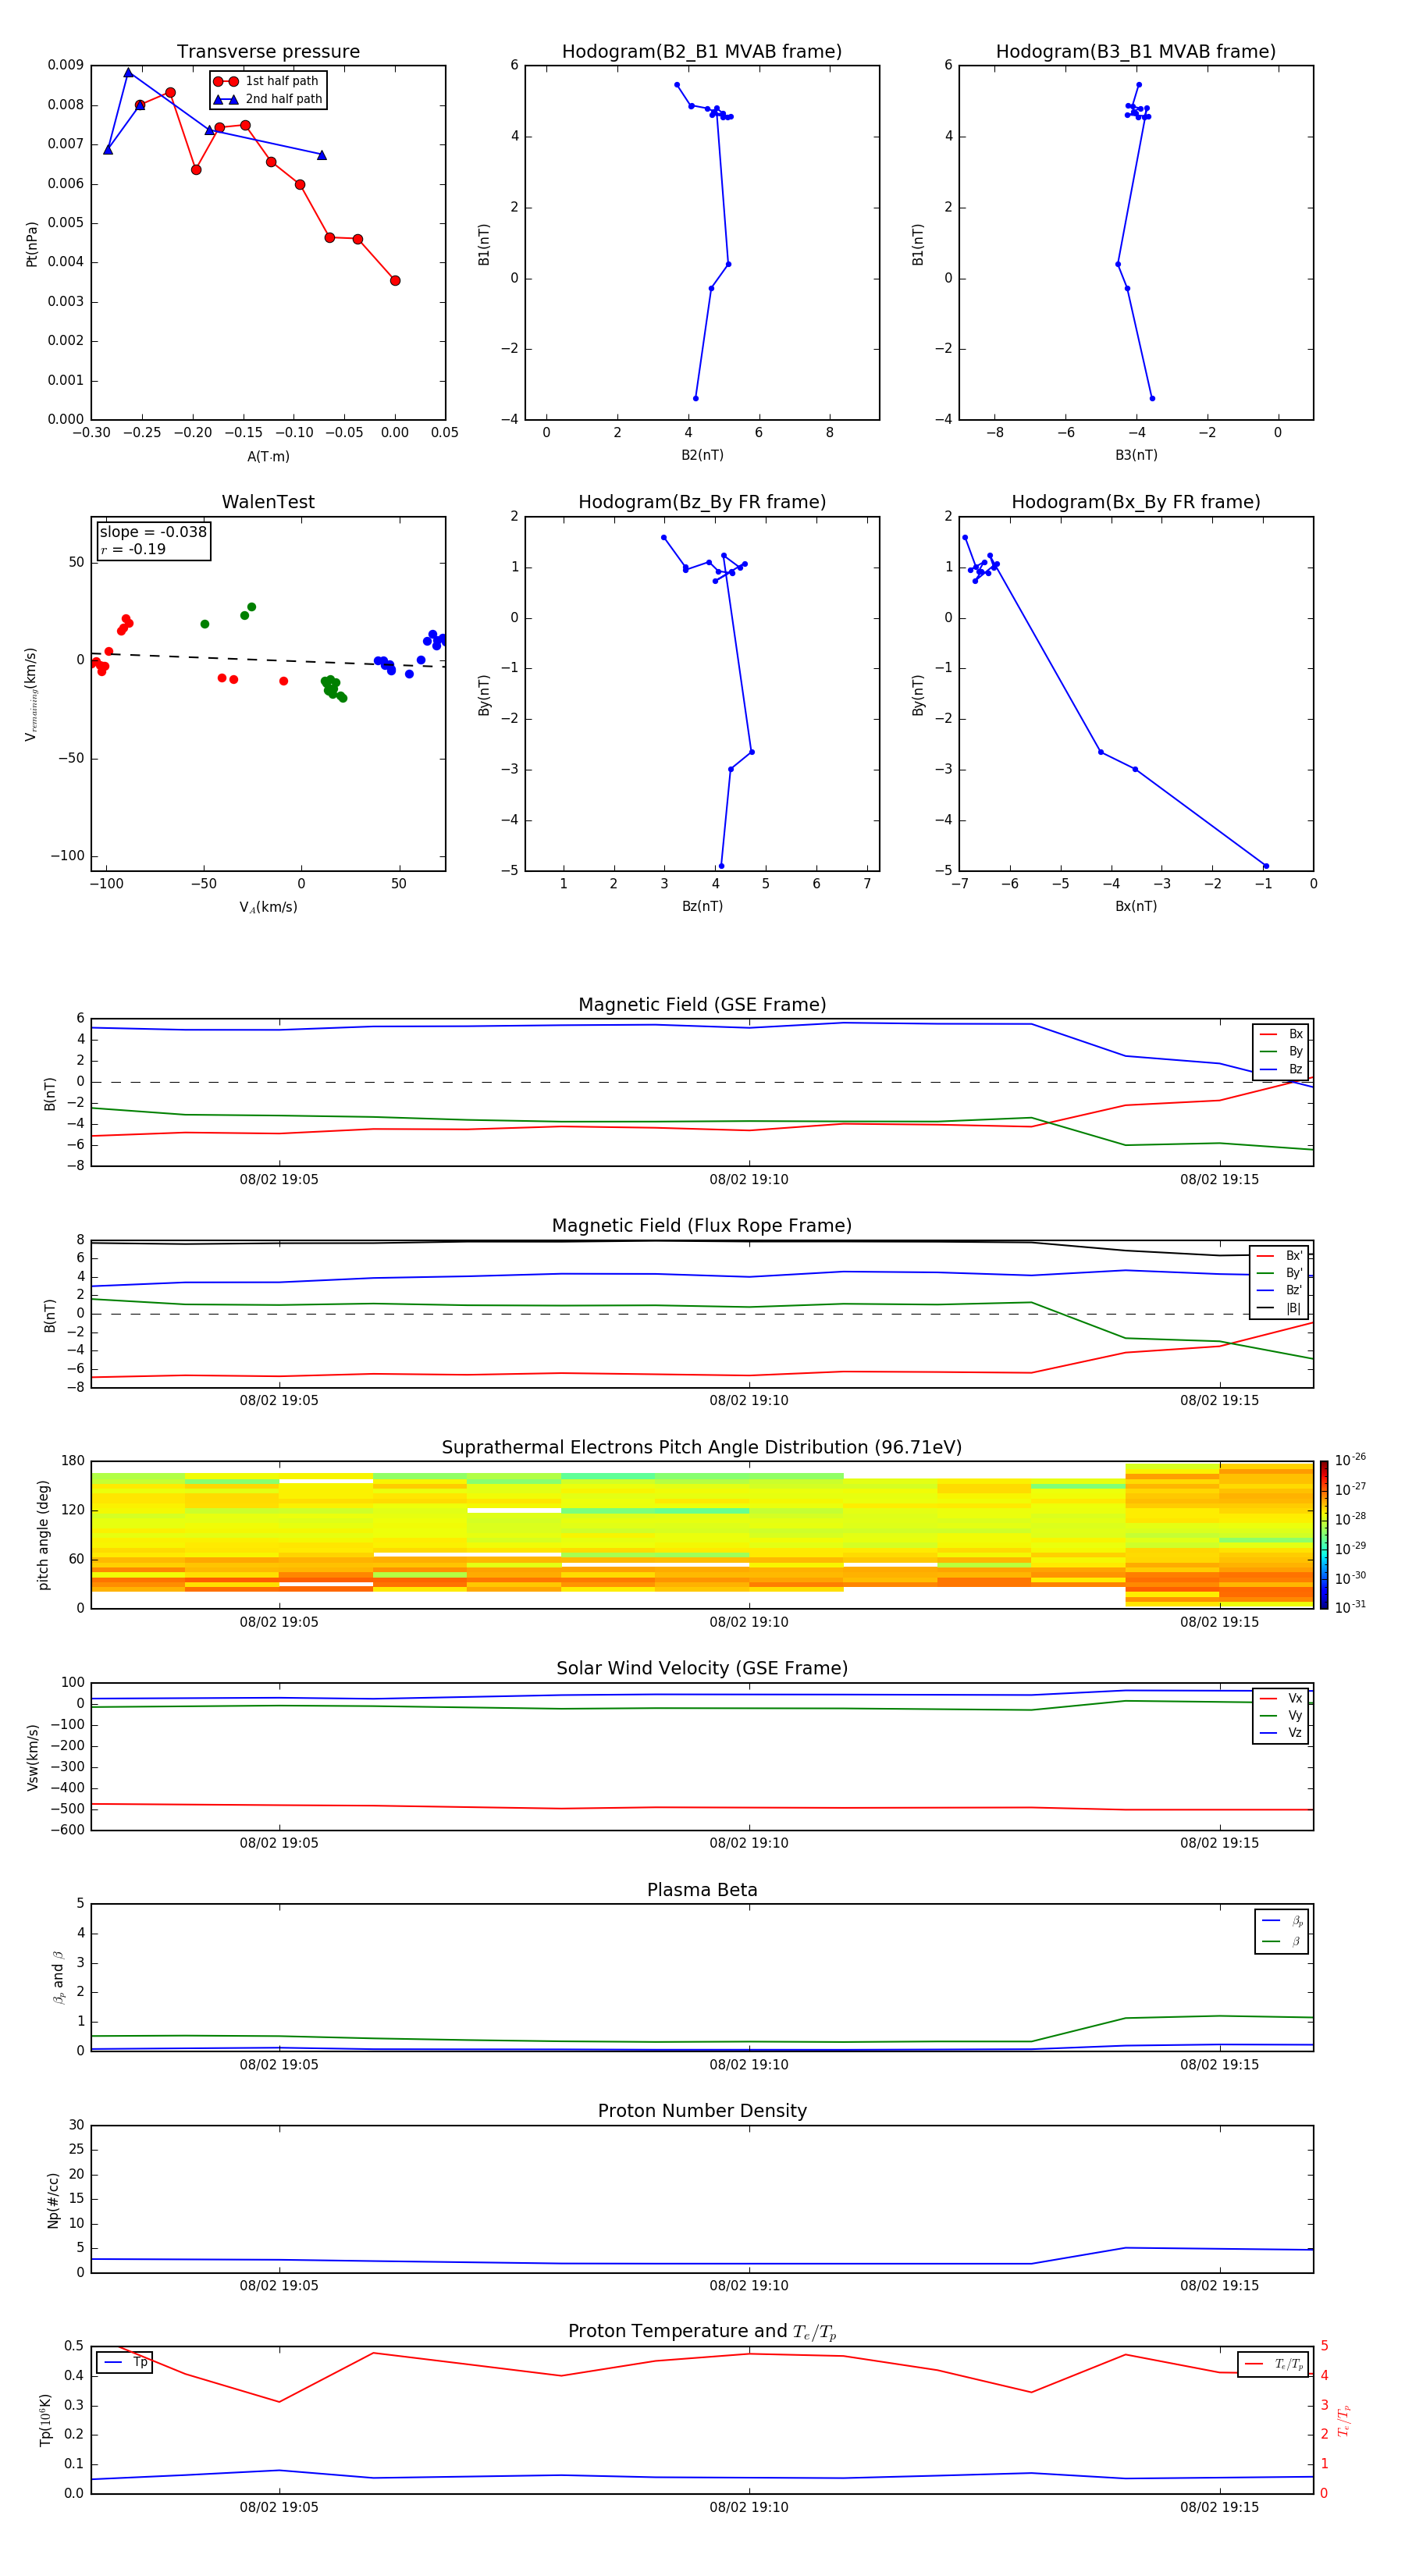Click the "Proton Number Density" title
The width and height of the screenshot is (1405, 2576).
click(702, 2112)
